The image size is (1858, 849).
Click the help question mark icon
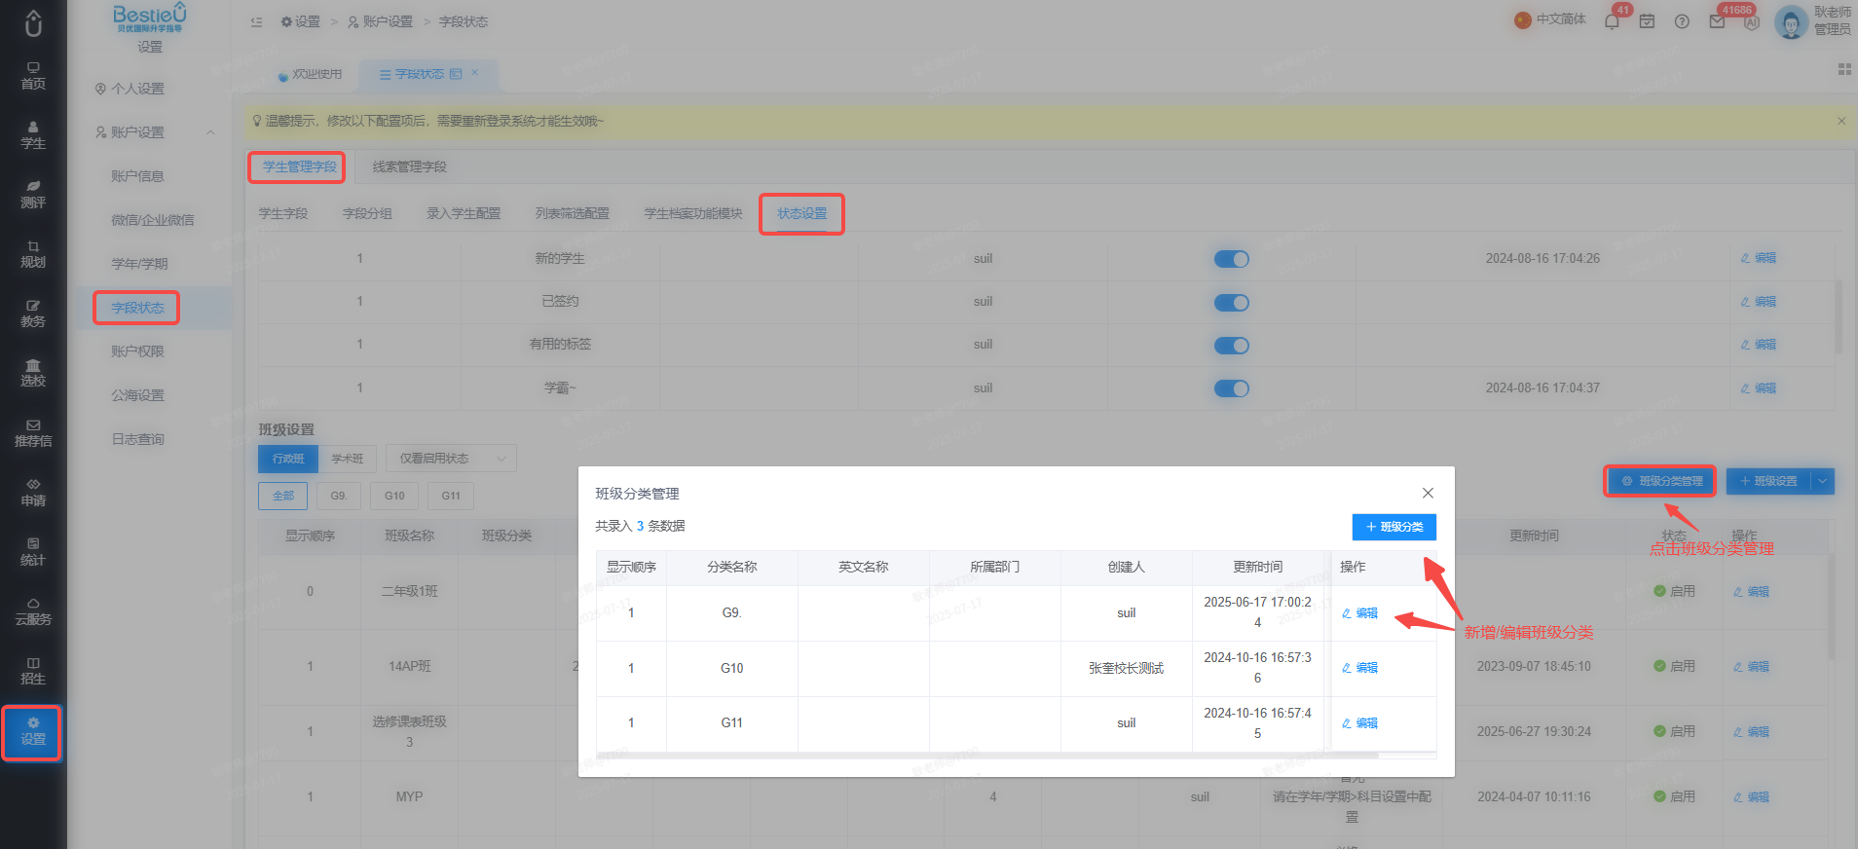1682,21
